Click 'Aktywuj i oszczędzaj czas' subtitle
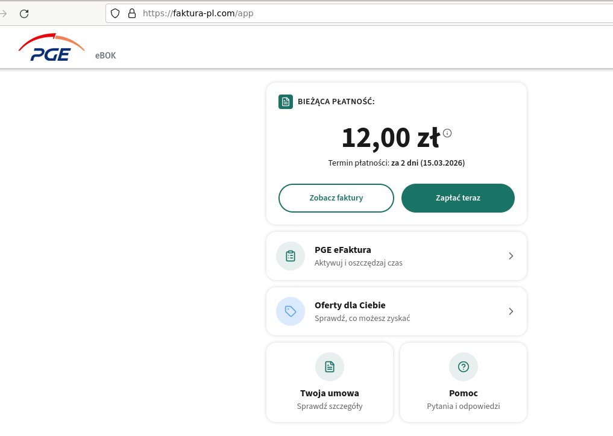Screen dimensions: 613x436 click(x=359, y=263)
